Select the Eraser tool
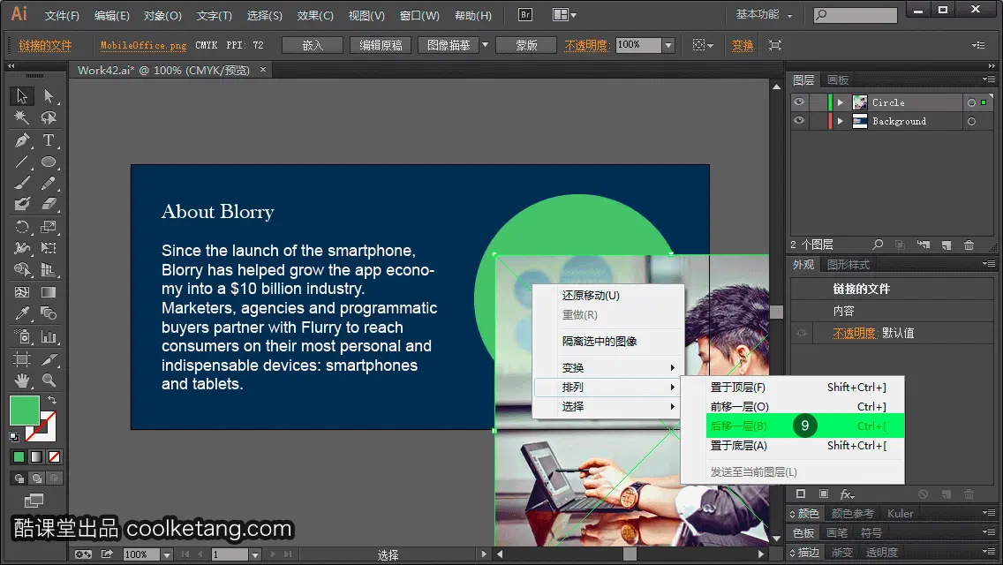Screen dimensions: 1003x565 49,204
